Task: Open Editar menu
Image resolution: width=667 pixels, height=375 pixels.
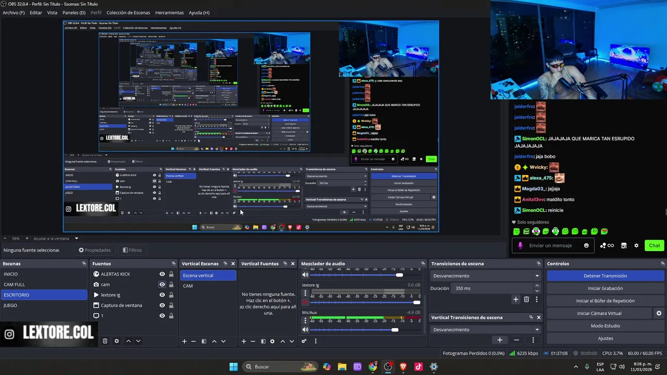Action: tap(36, 12)
